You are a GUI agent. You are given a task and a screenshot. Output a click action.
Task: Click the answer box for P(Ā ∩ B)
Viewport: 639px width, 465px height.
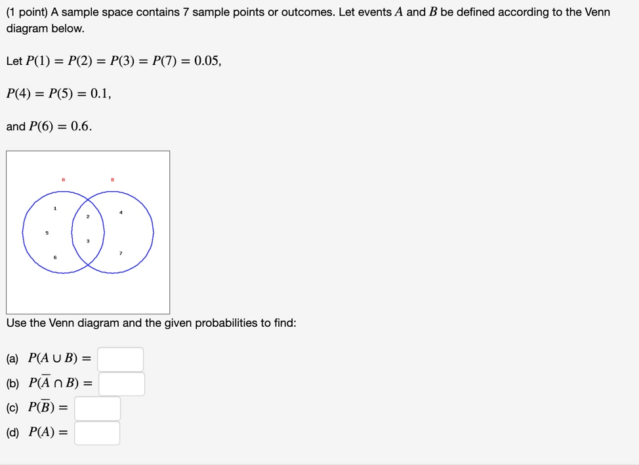tap(121, 384)
